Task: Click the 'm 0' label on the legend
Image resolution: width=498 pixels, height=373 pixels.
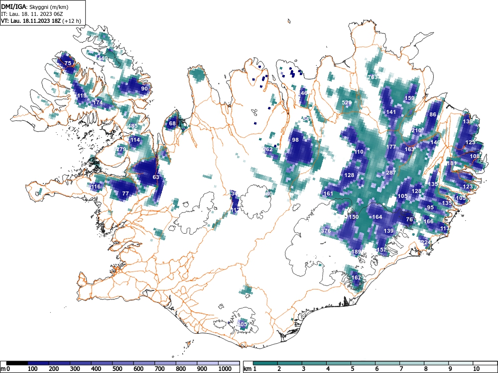Action: pos(5,369)
